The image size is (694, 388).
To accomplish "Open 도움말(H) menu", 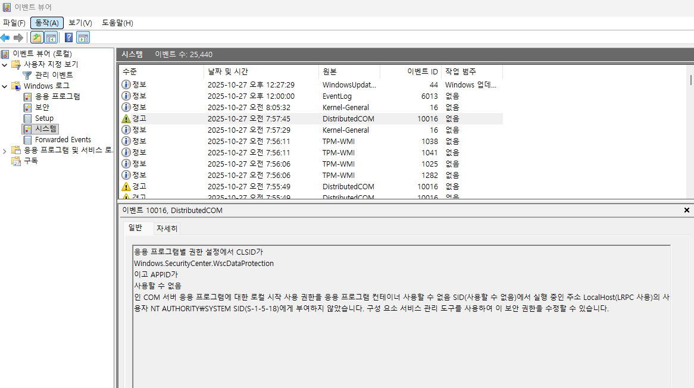I will click(x=117, y=23).
